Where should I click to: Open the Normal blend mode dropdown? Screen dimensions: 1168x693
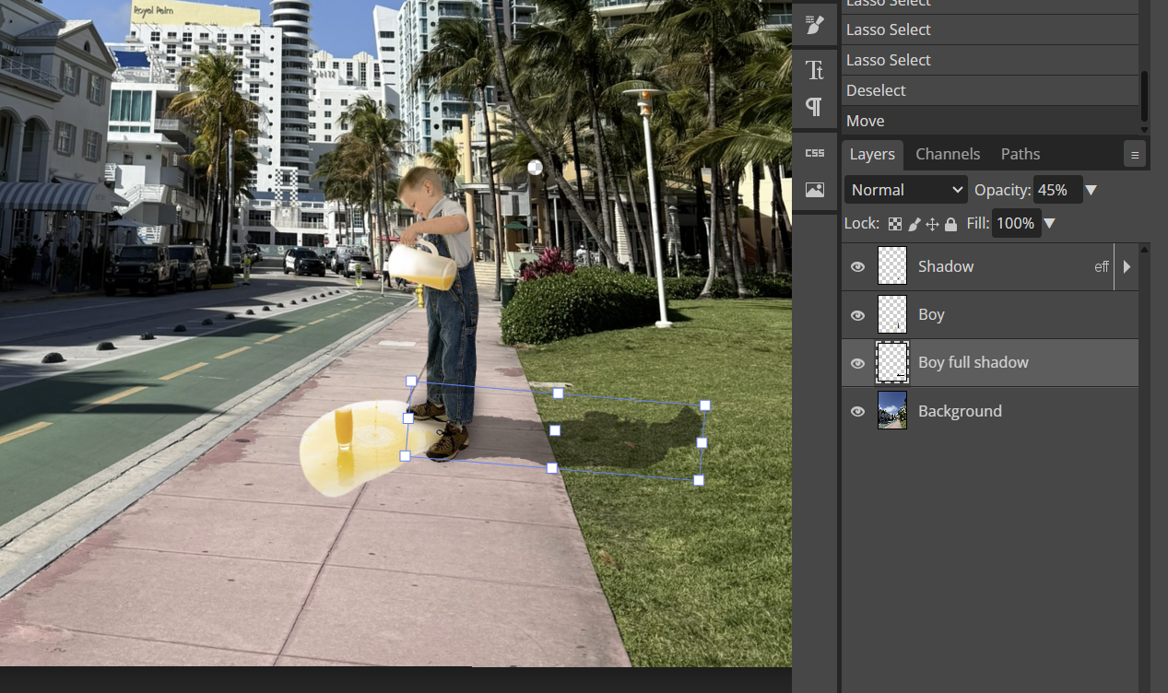pos(906,190)
